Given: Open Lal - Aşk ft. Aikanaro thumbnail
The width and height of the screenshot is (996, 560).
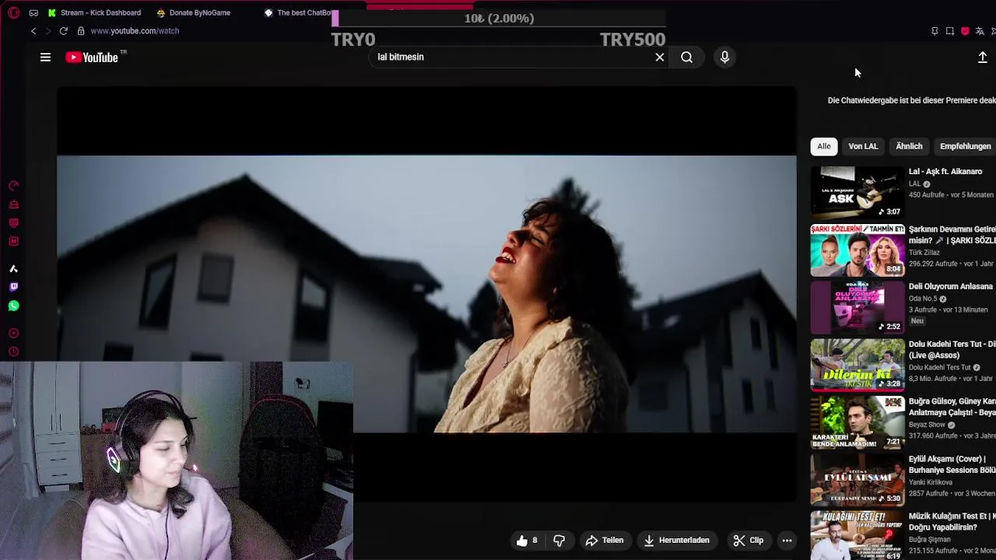Looking at the screenshot, I should click(x=857, y=192).
